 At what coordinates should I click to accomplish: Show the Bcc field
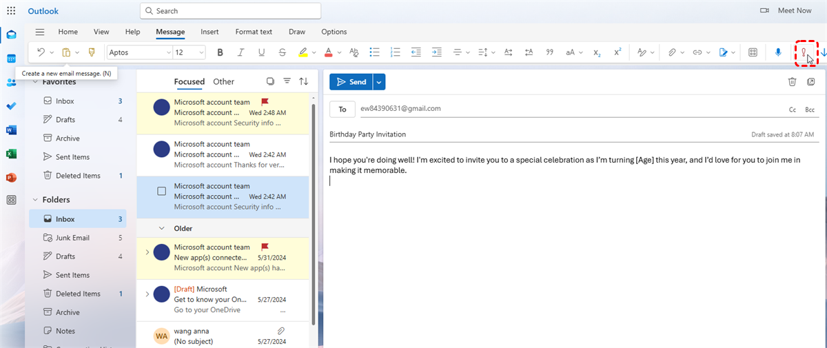point(810,110)
